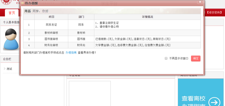This screenshot has height=106, width=225.
Task: Select the 院系发证 row
Action: click(112, 25)
